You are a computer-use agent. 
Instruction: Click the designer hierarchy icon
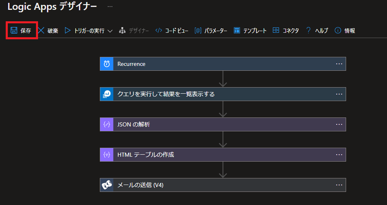(122, 30)
